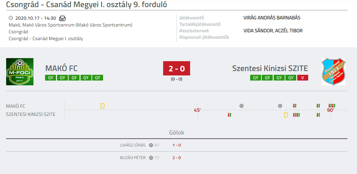This screenshot has width=357, height=174.
Task: Click Szentesi Kinizsi's yellow card on timeline
Action: coord(286,115)
